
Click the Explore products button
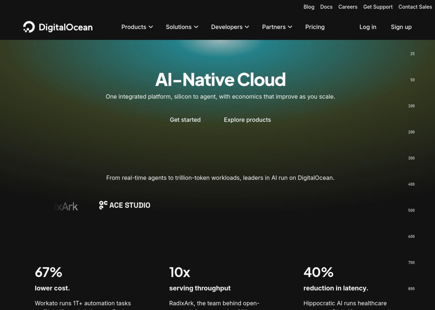(247, 120)
